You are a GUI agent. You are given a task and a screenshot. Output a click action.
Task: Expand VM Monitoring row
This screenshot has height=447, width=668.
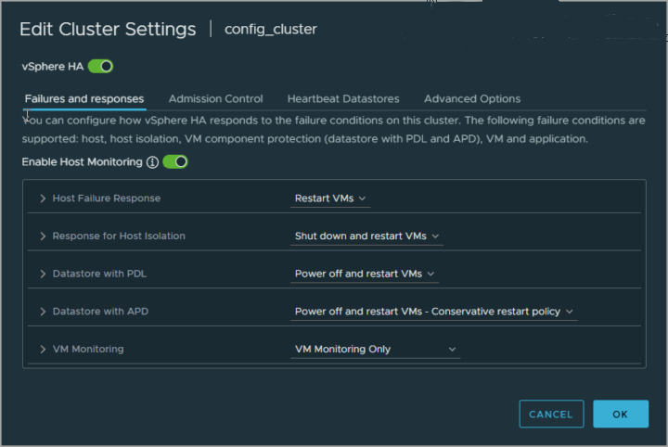(x=43, y=349)
